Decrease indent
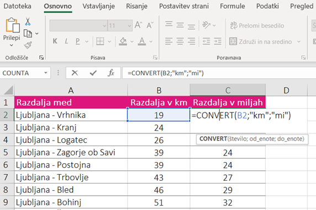This screenshot has width=316, height=210. point(207,41)
